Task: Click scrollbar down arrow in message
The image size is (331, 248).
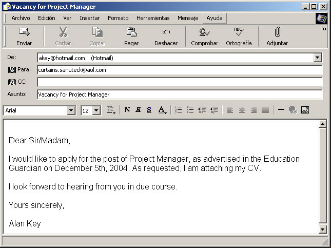Action: [323, 230]
